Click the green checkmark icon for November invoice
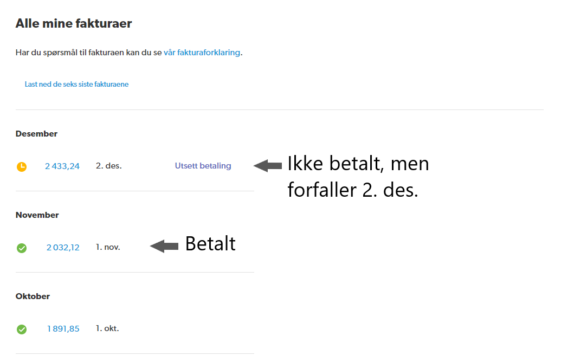The height and width of the screenshot is (362, 561). 22,248
